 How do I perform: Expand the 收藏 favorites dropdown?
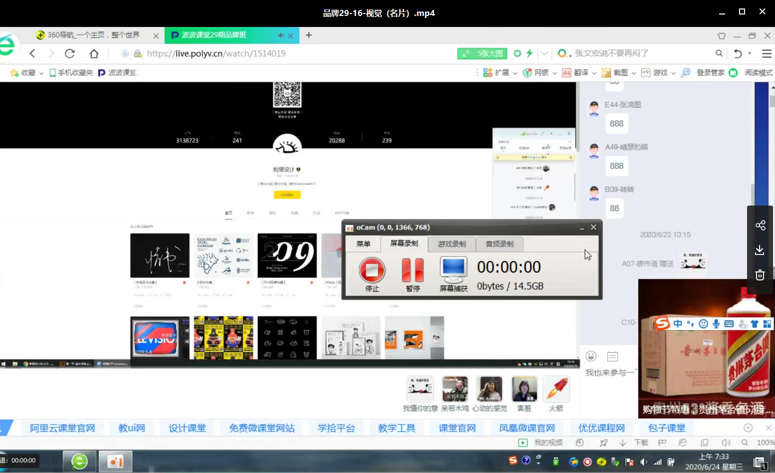pyautogui.click(x=41, y=72)
